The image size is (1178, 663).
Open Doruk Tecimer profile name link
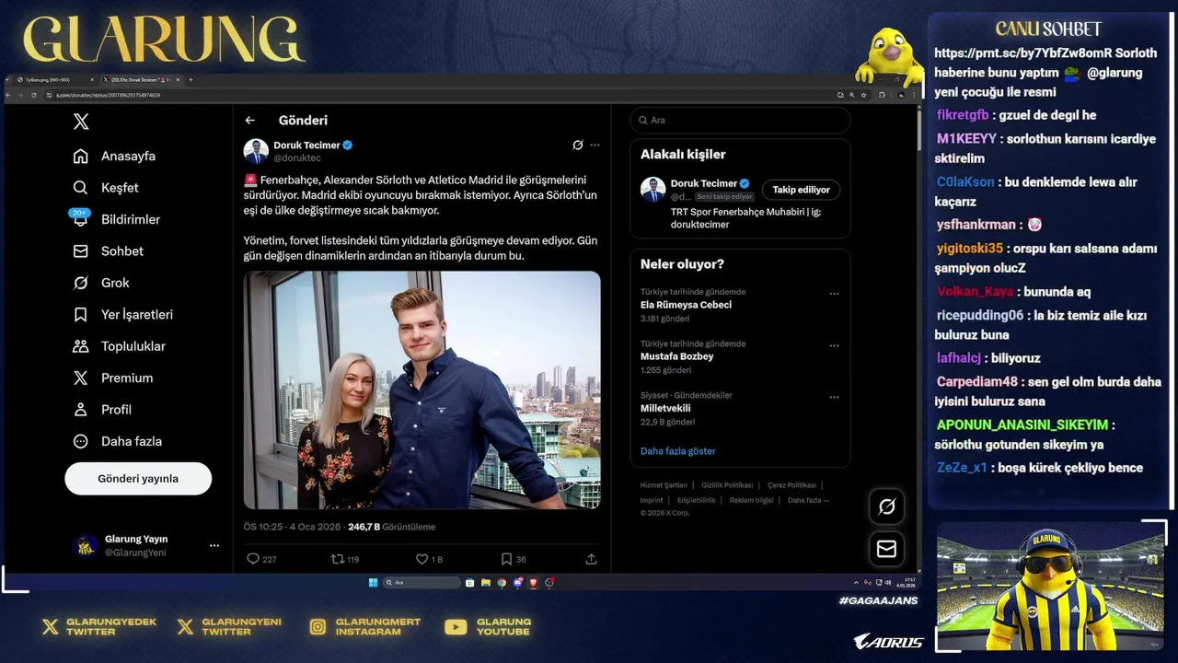pos(306,145)
